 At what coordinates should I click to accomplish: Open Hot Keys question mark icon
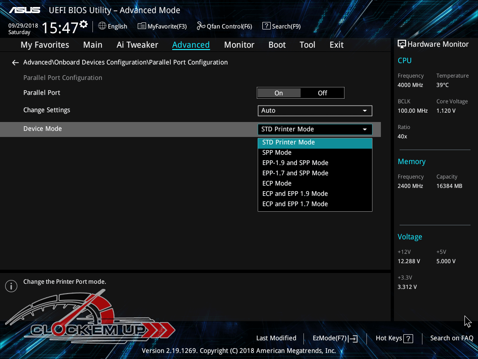pos(408,338)
